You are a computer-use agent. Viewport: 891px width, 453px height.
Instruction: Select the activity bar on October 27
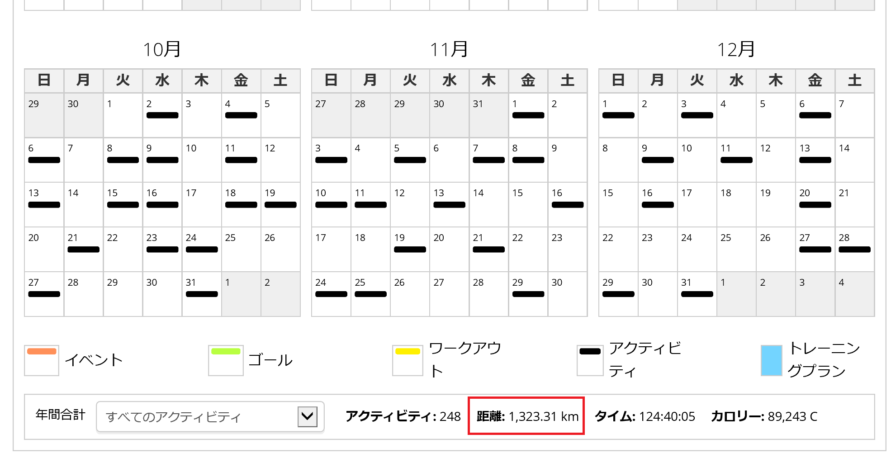tap(44, 294)
